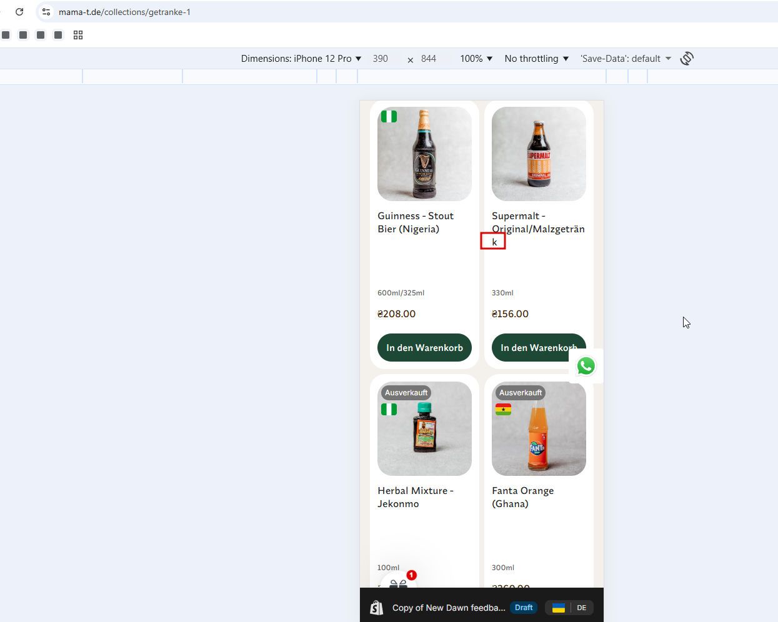Edit the viewport height 844 field
This screenshot has width=778, height=622.
(x=429, y=59)
